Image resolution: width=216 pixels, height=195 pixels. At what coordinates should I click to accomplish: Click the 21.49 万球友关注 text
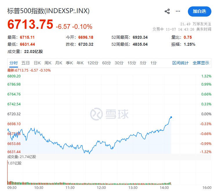[x=196, y=24]
